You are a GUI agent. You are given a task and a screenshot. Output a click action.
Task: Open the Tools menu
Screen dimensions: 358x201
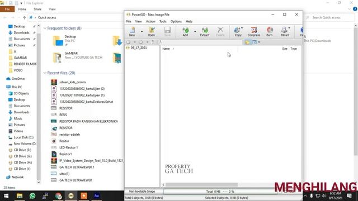coord(163,21)
